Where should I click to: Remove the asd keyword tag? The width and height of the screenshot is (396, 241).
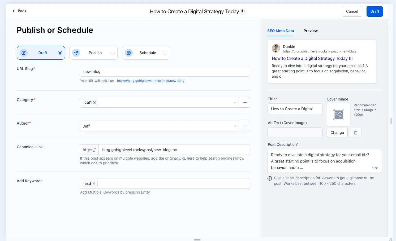(94, 183)
